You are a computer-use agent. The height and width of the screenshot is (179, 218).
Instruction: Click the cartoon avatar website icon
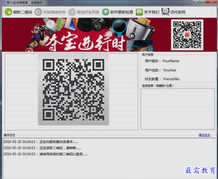tap(165, 12)
